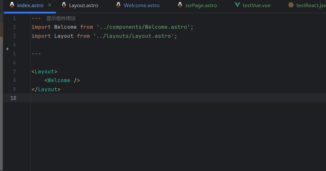The image size is (326, 171).
Task: Click the React atom icon on testReact.jsx tab
Action: pyautogui.click(x=291, y=5)
